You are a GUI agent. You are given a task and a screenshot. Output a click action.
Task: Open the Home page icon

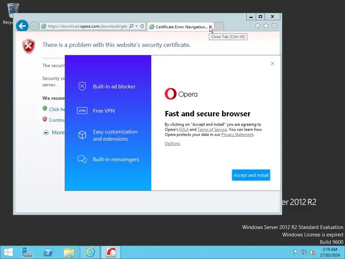pos(258,26)
